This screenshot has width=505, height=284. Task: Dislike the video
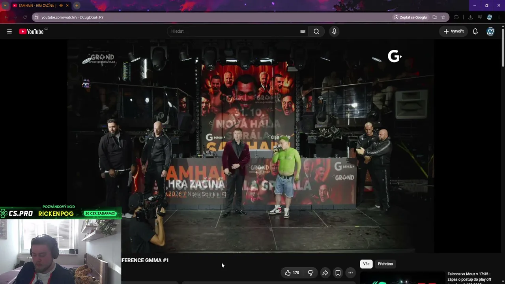pos(310,273)
